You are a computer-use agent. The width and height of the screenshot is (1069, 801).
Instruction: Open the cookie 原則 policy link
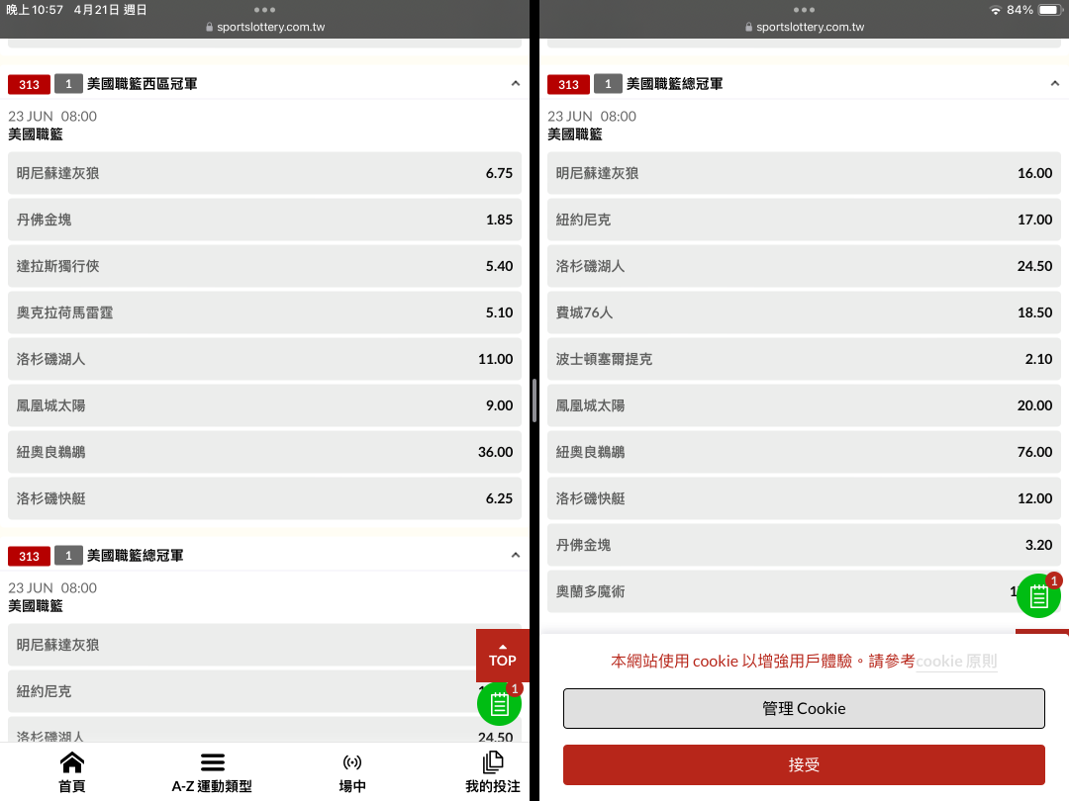tap(956, 662)
